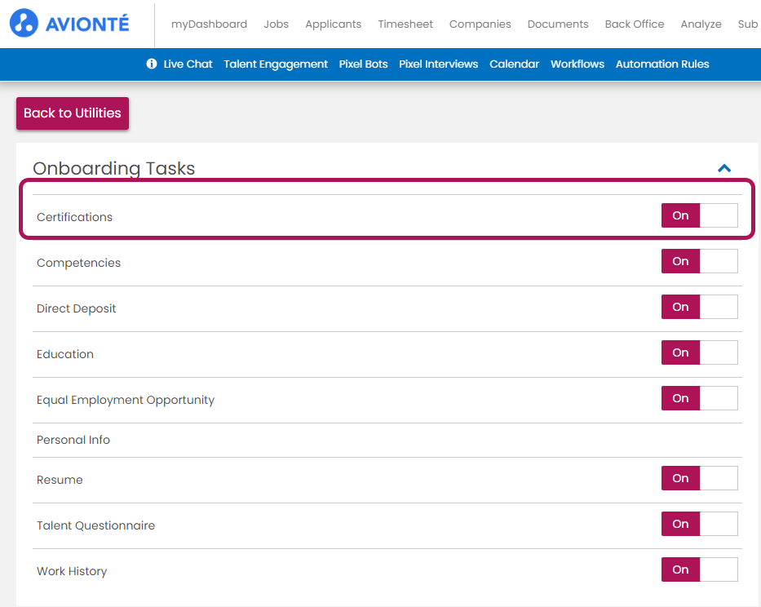Click the Personal Info row

73,440
